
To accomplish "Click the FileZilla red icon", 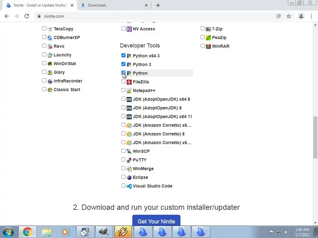I will coord(129,82).
